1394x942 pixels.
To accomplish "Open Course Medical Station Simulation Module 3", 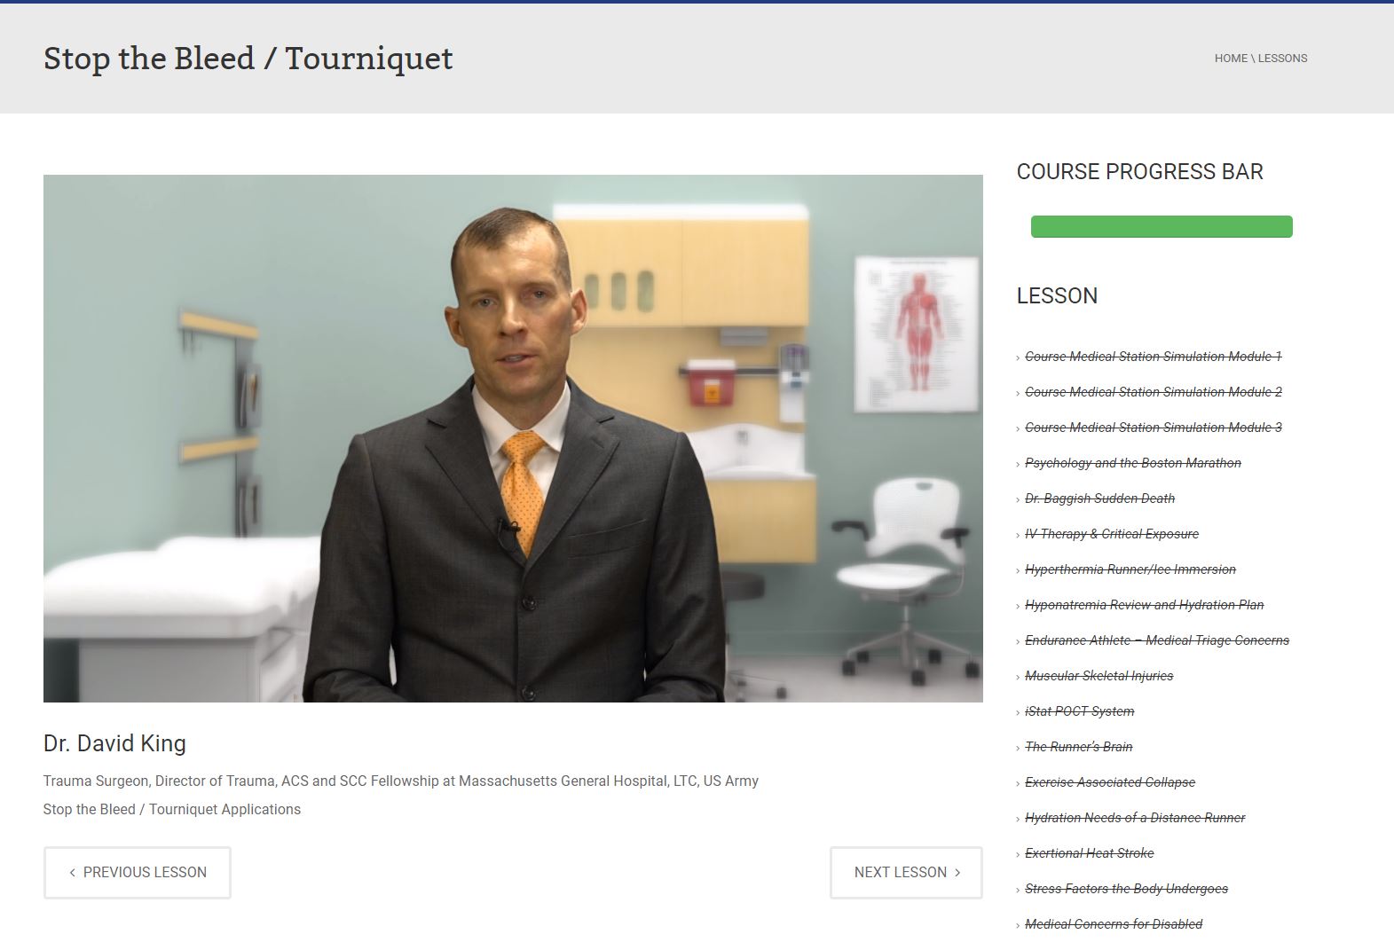I will pos(1154,428).
